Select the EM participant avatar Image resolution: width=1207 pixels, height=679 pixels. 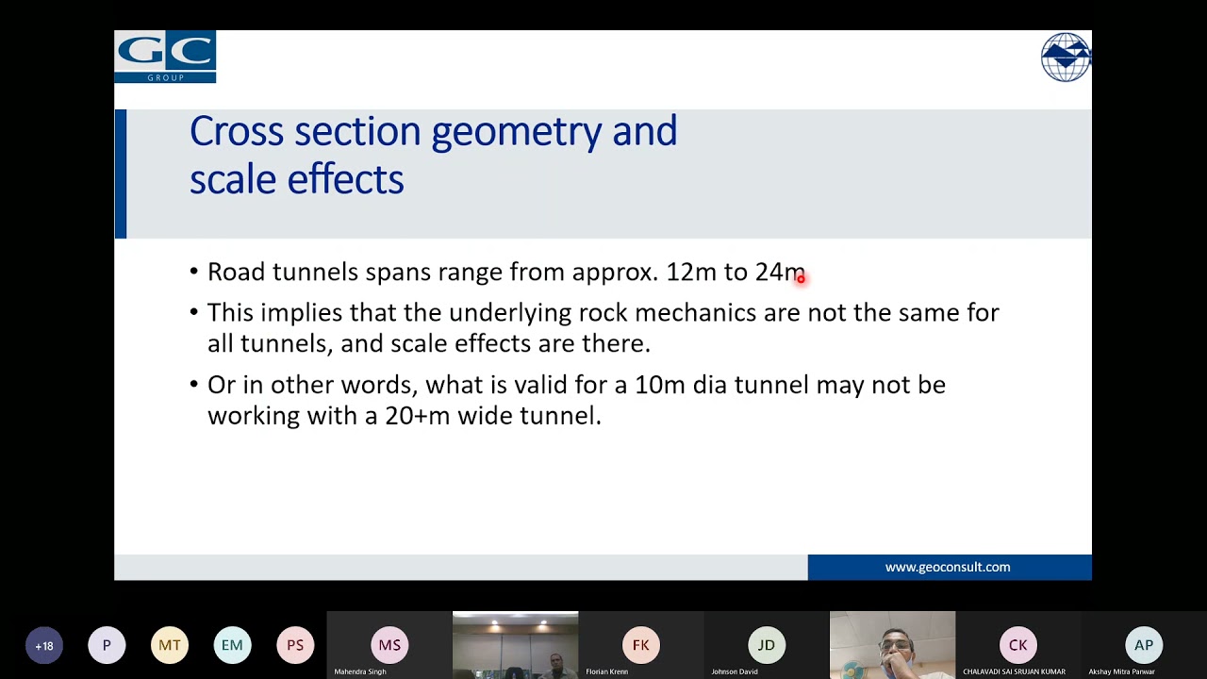click(x=232, y=646)
